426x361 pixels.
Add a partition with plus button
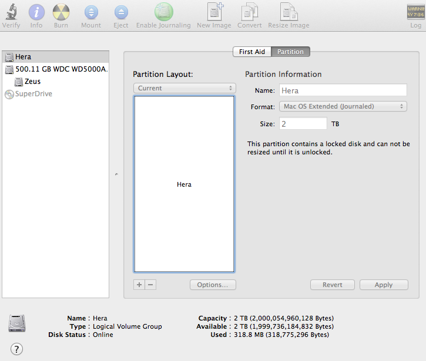(139, 285)
